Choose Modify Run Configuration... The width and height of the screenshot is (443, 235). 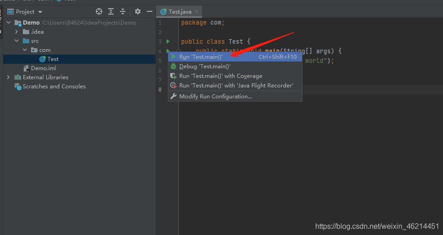[x=235, y=97]
